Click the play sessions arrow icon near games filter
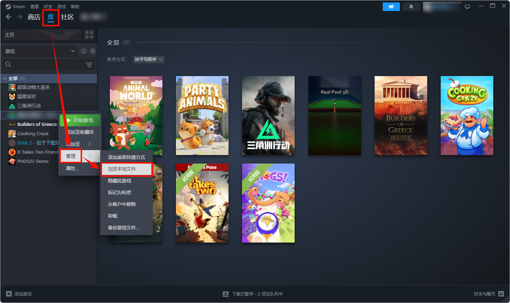The height and width of the screenshot is (303, 510). coord(92,51)
